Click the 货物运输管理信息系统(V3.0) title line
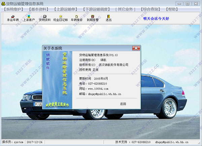Screen dimensions: 202x146 [x=98, y=55]
